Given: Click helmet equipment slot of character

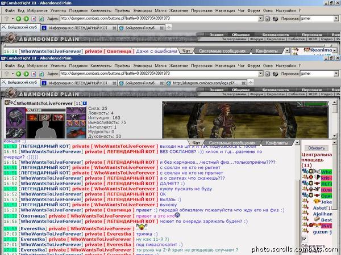Looking at the screenshot, I should click(15, 117).
